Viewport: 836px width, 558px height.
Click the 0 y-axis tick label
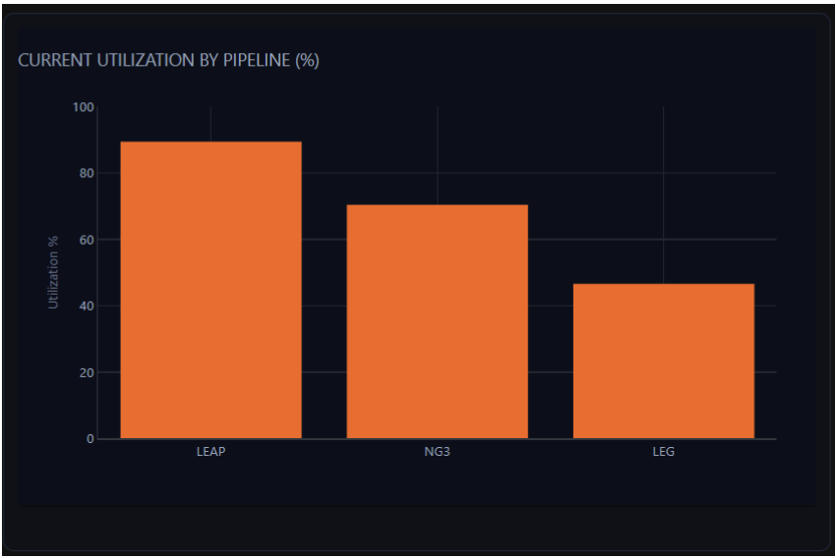[90, 439]
